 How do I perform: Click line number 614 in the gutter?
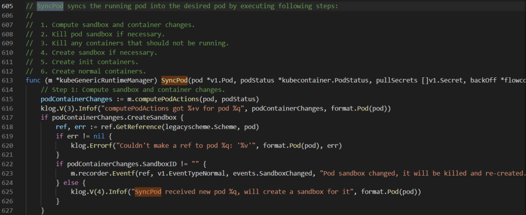click(7, 90)
